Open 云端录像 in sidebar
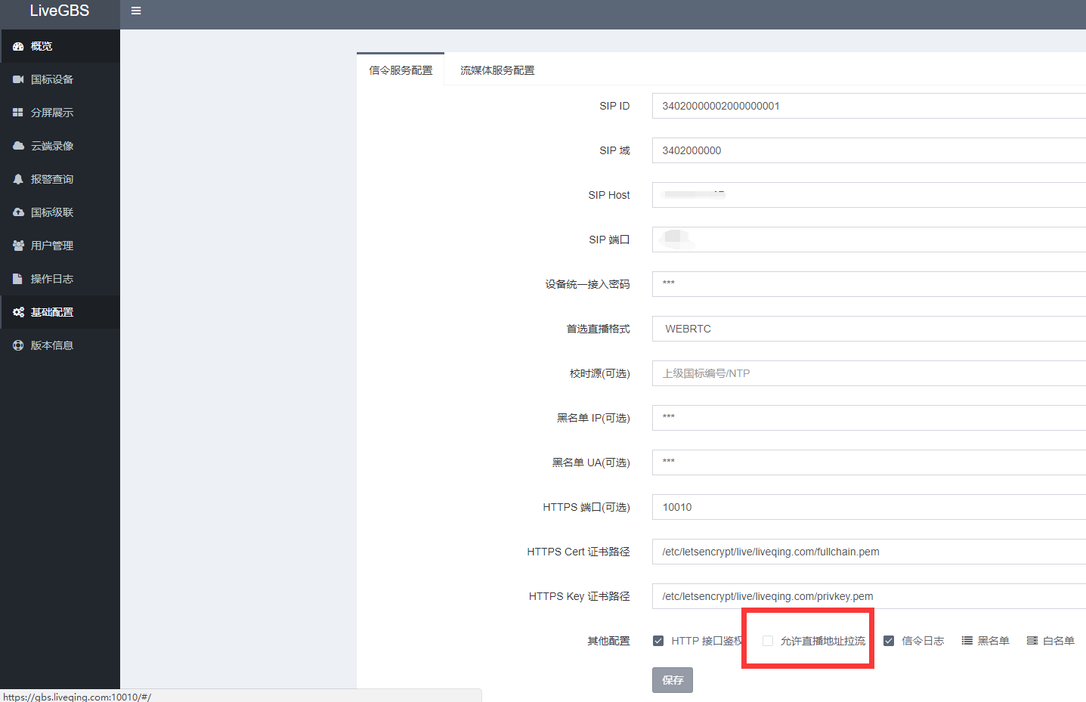 (x=60, y=146)
